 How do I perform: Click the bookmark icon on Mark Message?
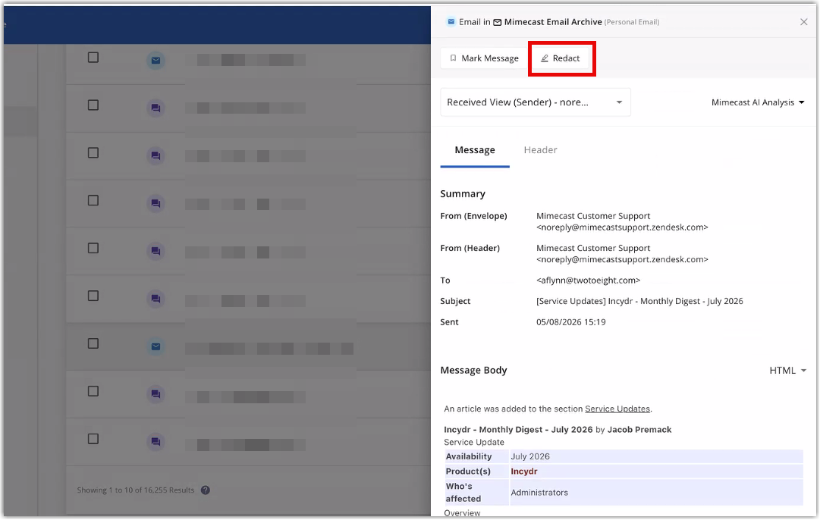click(x=453, y=58)
